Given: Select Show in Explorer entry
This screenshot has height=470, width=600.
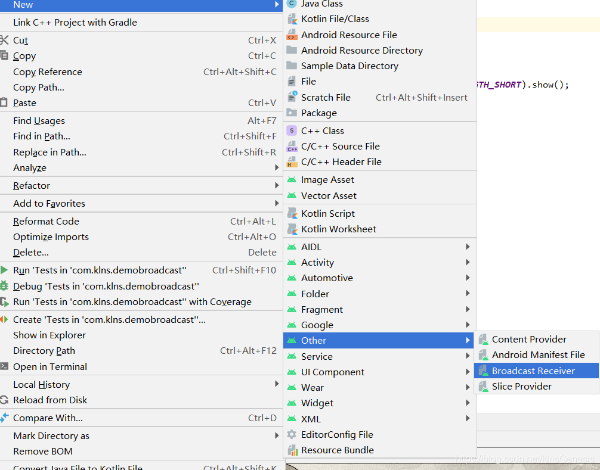Looking at the screenshot, I should (x=141, y=335).
